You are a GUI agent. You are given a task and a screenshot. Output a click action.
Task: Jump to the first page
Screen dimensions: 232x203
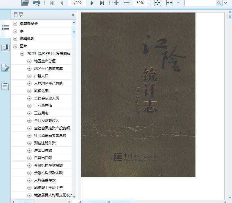pyautogui.click(x=52, y=3)
